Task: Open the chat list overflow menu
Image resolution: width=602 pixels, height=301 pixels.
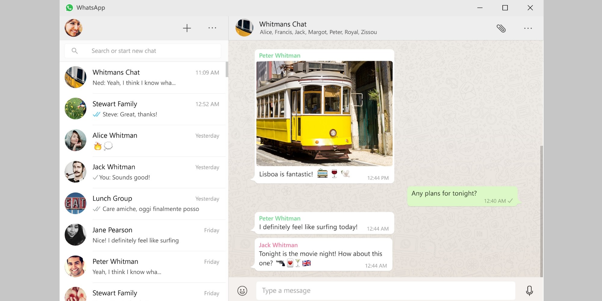Action: 213,28
